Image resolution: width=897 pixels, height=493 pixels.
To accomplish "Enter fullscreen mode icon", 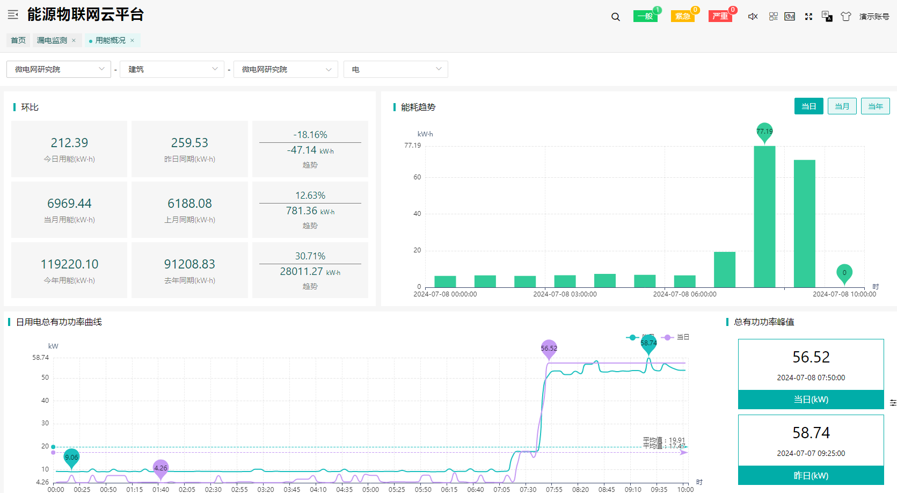I will pos(808,17).
